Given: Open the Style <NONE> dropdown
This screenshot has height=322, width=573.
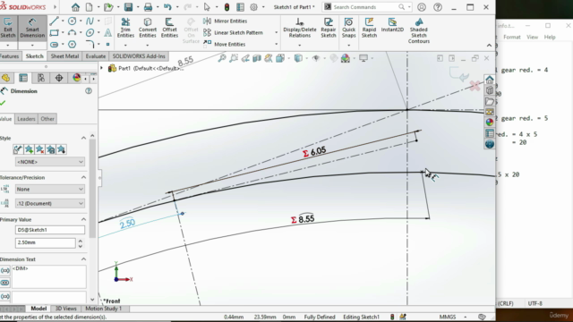Looking at the screenshot, I should click(50, 162).
